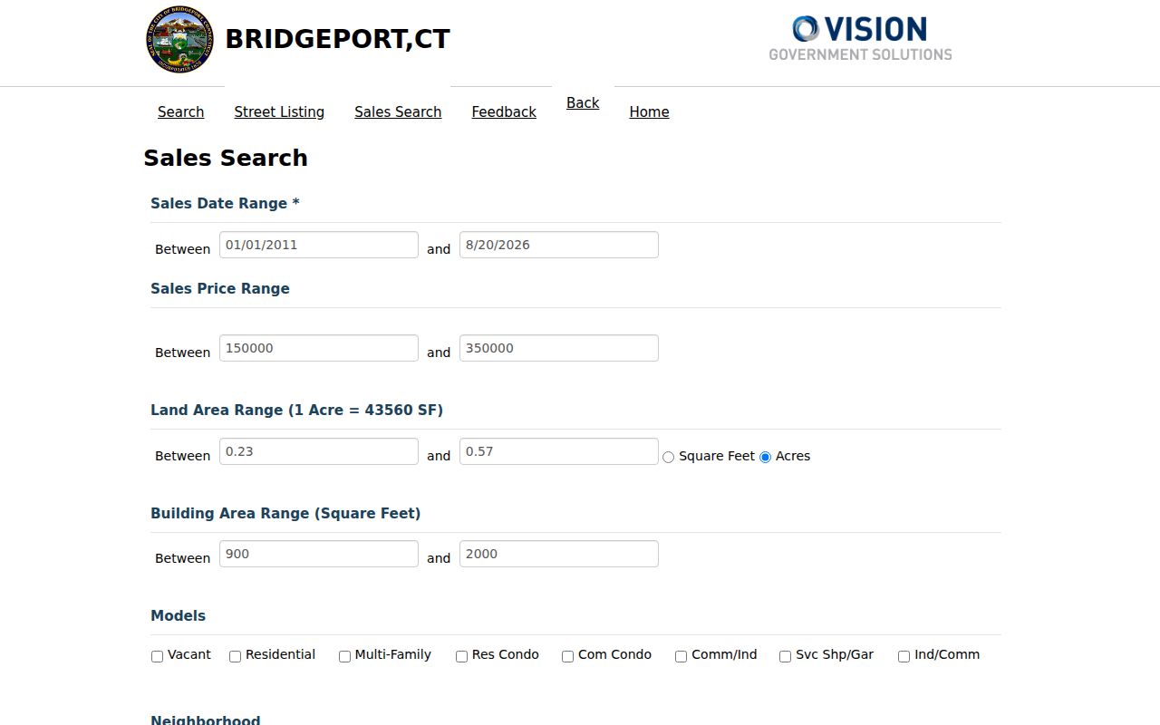
Task: Click the Sales Price Range heading
Action: [220, 288]
